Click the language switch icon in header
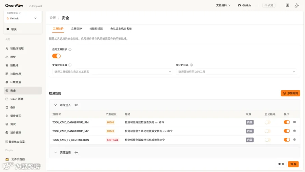The width and height of the screenshot is (305, 172). (287, 5)
